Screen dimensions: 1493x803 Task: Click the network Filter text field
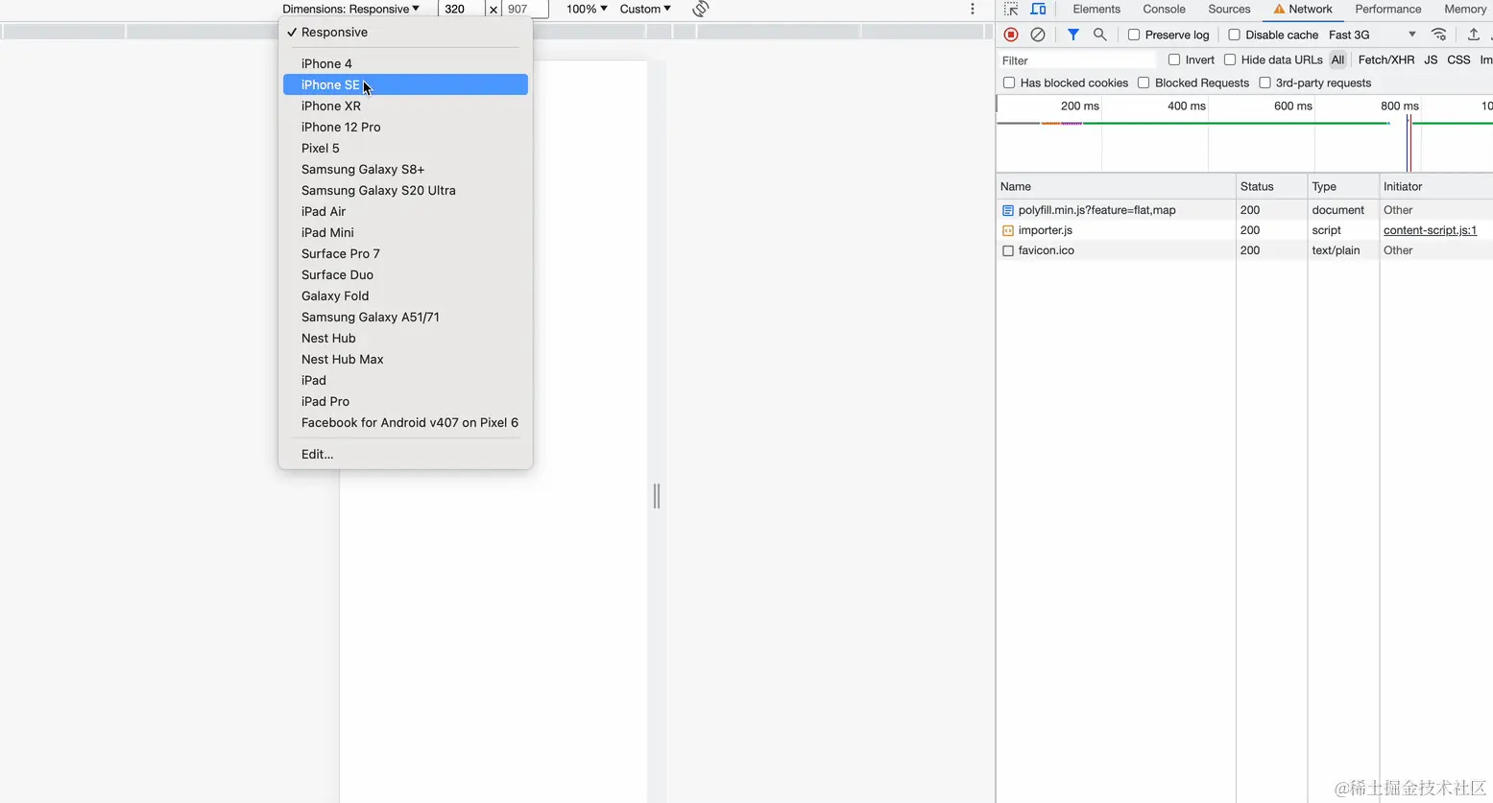click(x=1077, y=60)
